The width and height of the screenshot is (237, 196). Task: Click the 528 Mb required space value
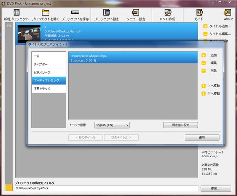click(207, 169)
